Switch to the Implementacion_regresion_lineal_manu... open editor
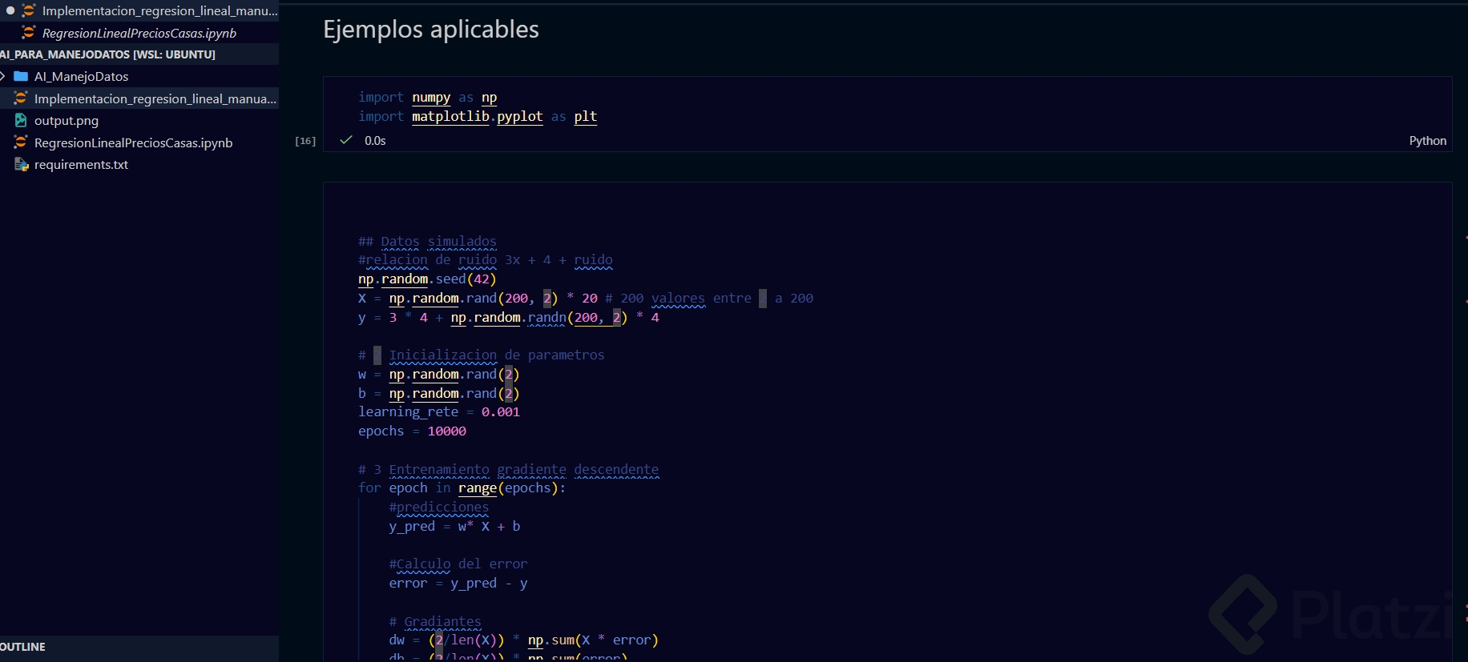 coord(160,11)
